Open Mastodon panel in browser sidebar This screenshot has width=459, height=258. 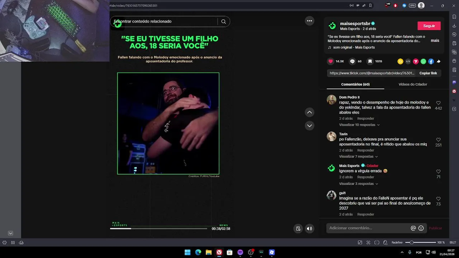[x=454, y=82]
